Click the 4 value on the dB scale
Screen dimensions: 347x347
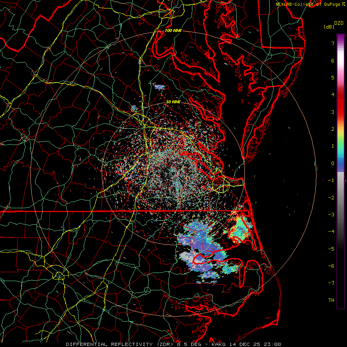click(x=333, y=95)
